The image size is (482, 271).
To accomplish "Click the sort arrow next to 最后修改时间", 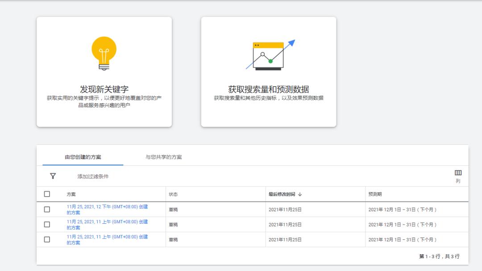I will click(x=302, y=194).
